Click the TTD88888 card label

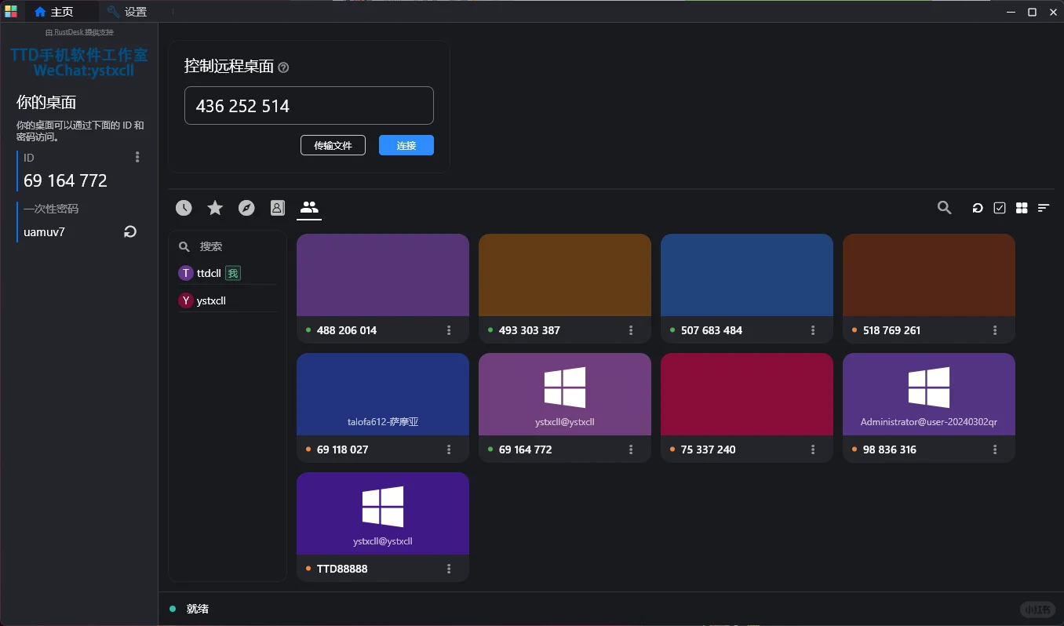point(342,569)
